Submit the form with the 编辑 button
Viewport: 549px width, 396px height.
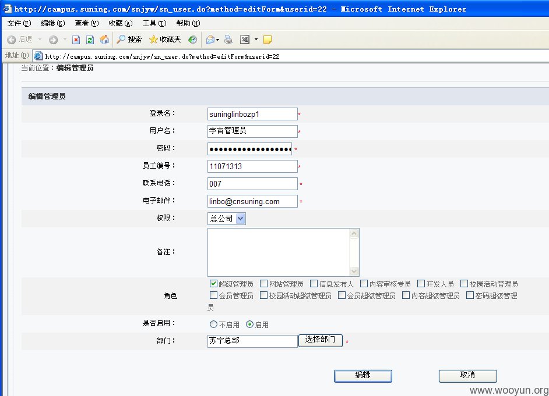[x=363, y=376]
